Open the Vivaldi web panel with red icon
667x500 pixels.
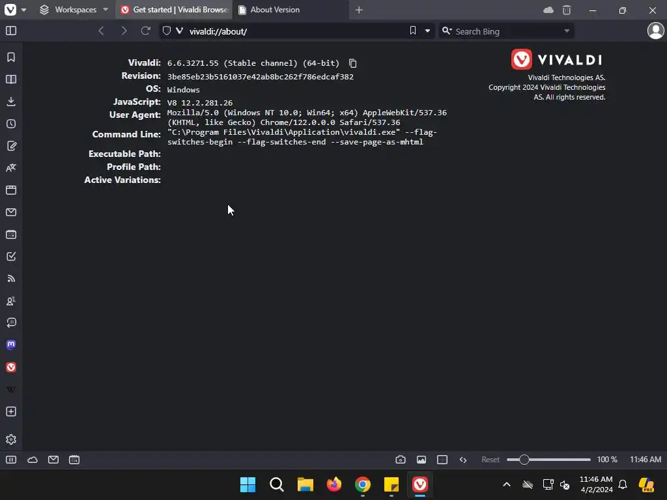pos(11,367)
